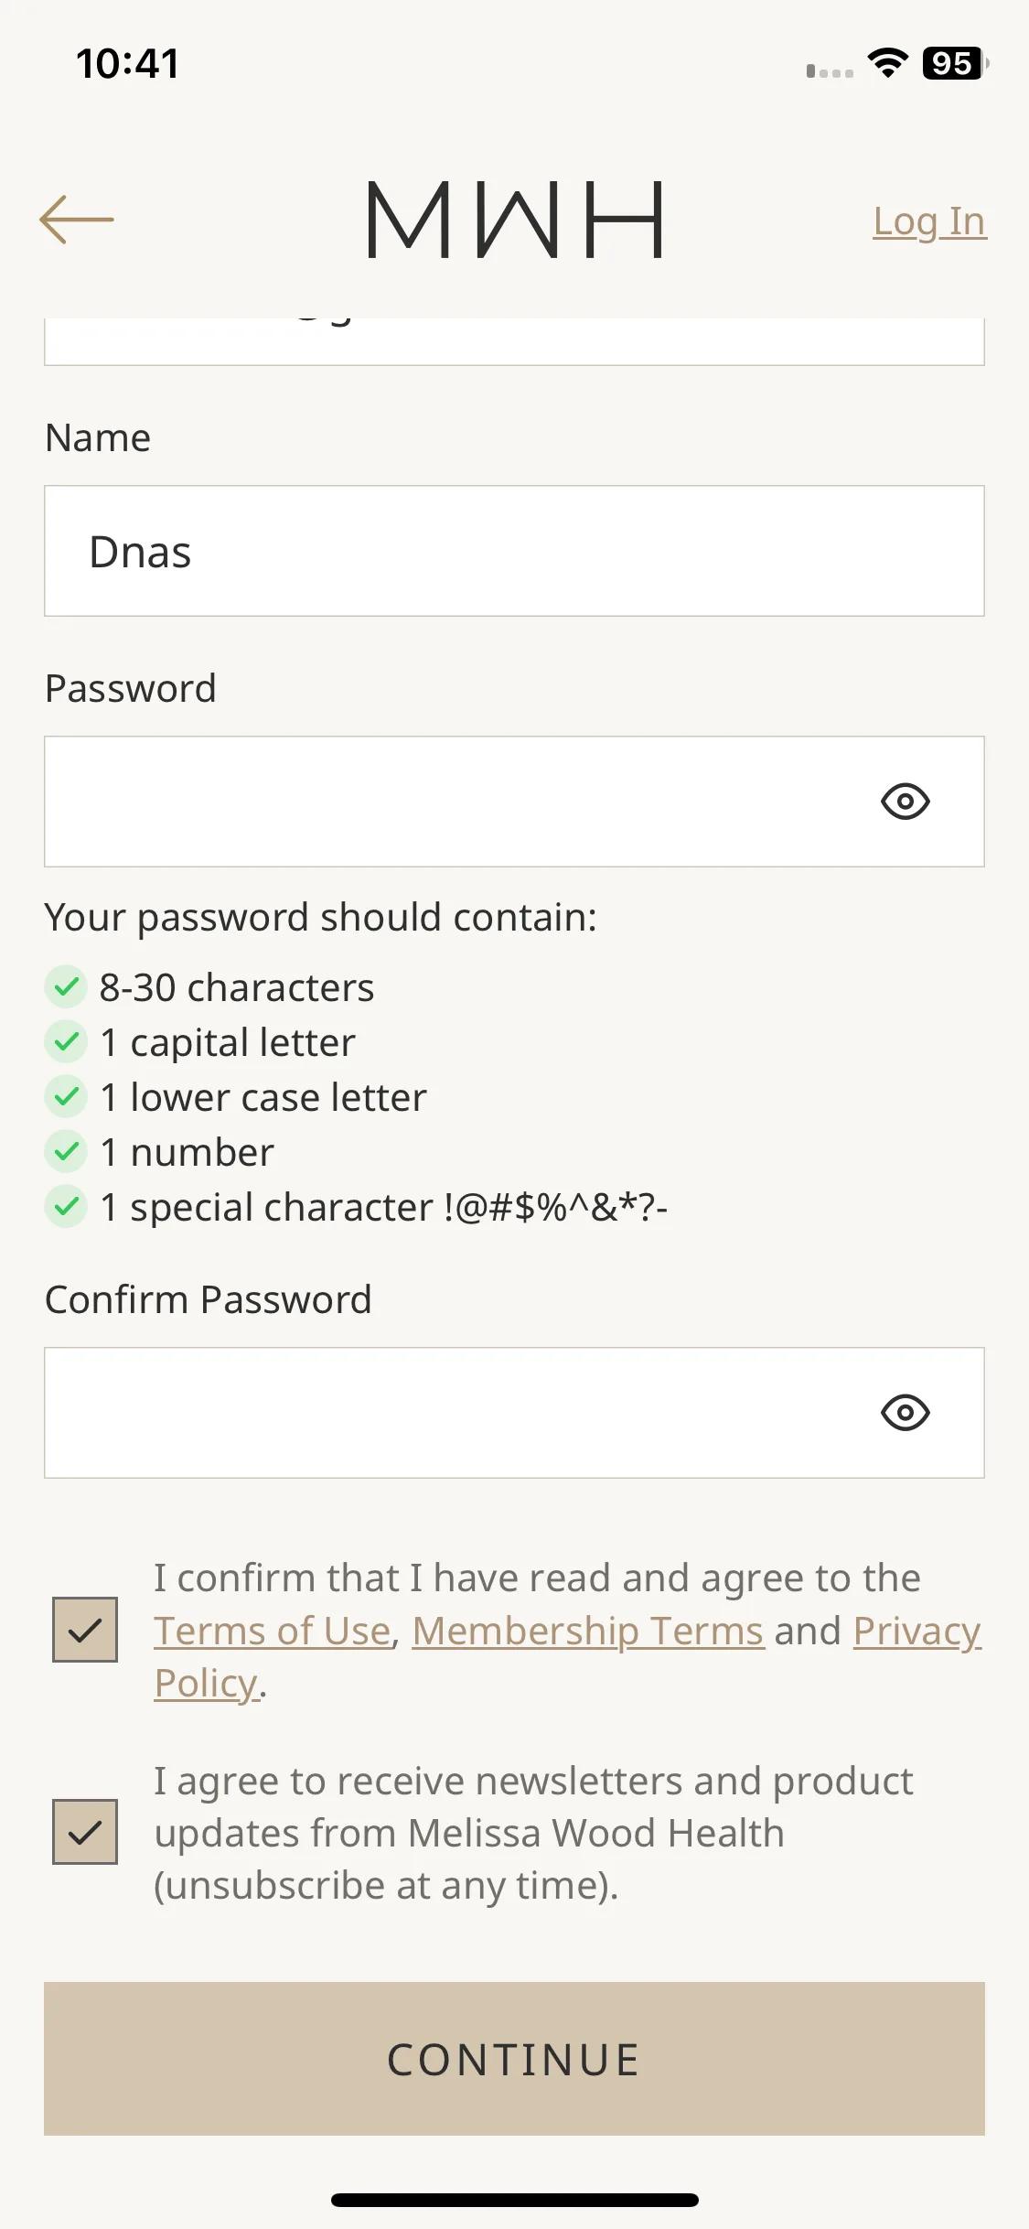Tap the battery indicator showing 95
Screen dimensions: 1029x2229
click(955, 63)
